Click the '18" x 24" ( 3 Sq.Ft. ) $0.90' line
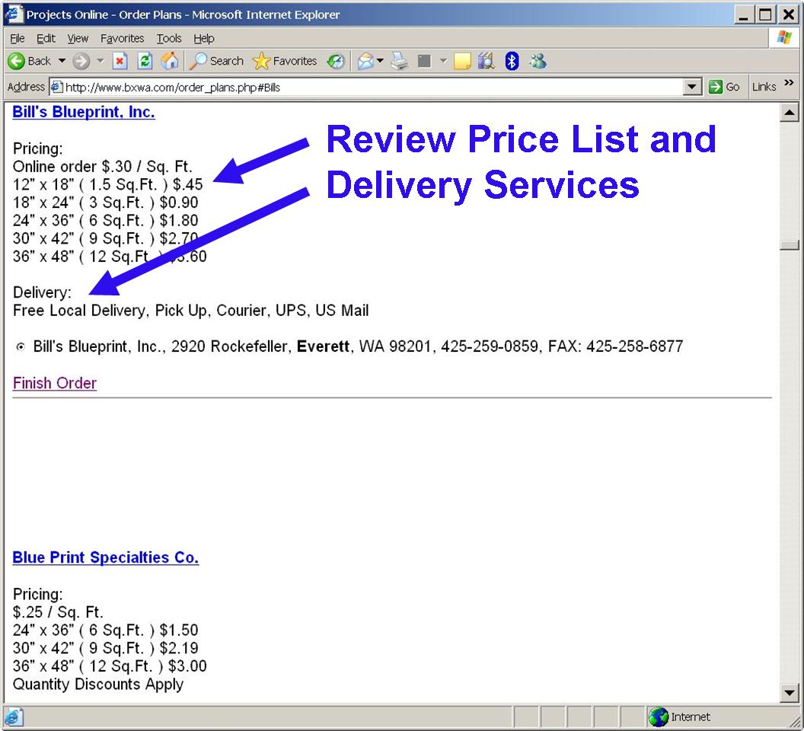This screenshot has height=731, width=804. coord(106,203)
